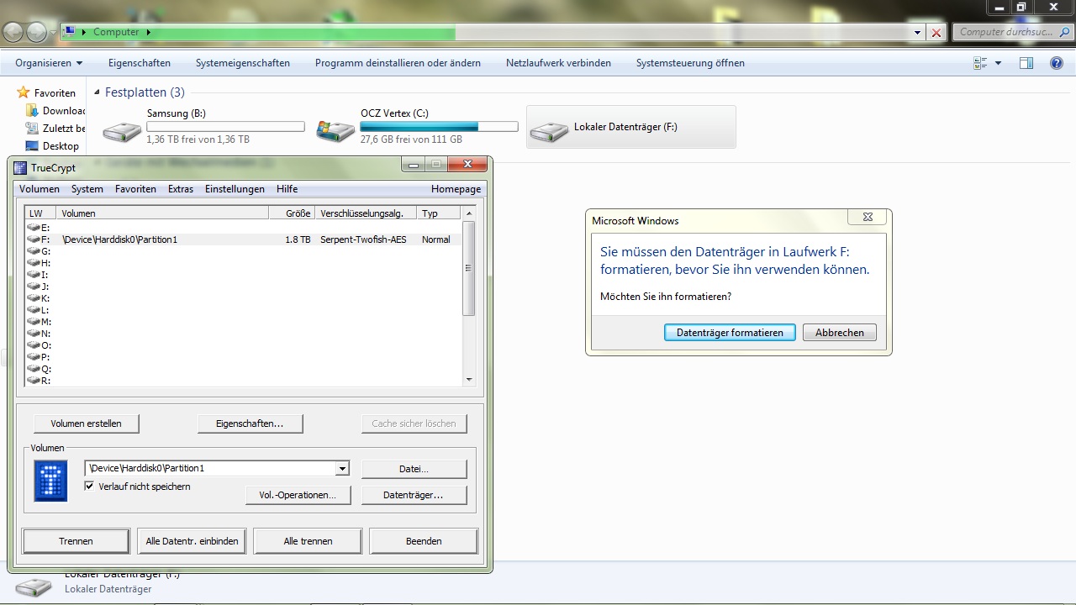Open volume Eigenschaften... button
Screen dimensions: 1076x605
[x=250, y=423]
